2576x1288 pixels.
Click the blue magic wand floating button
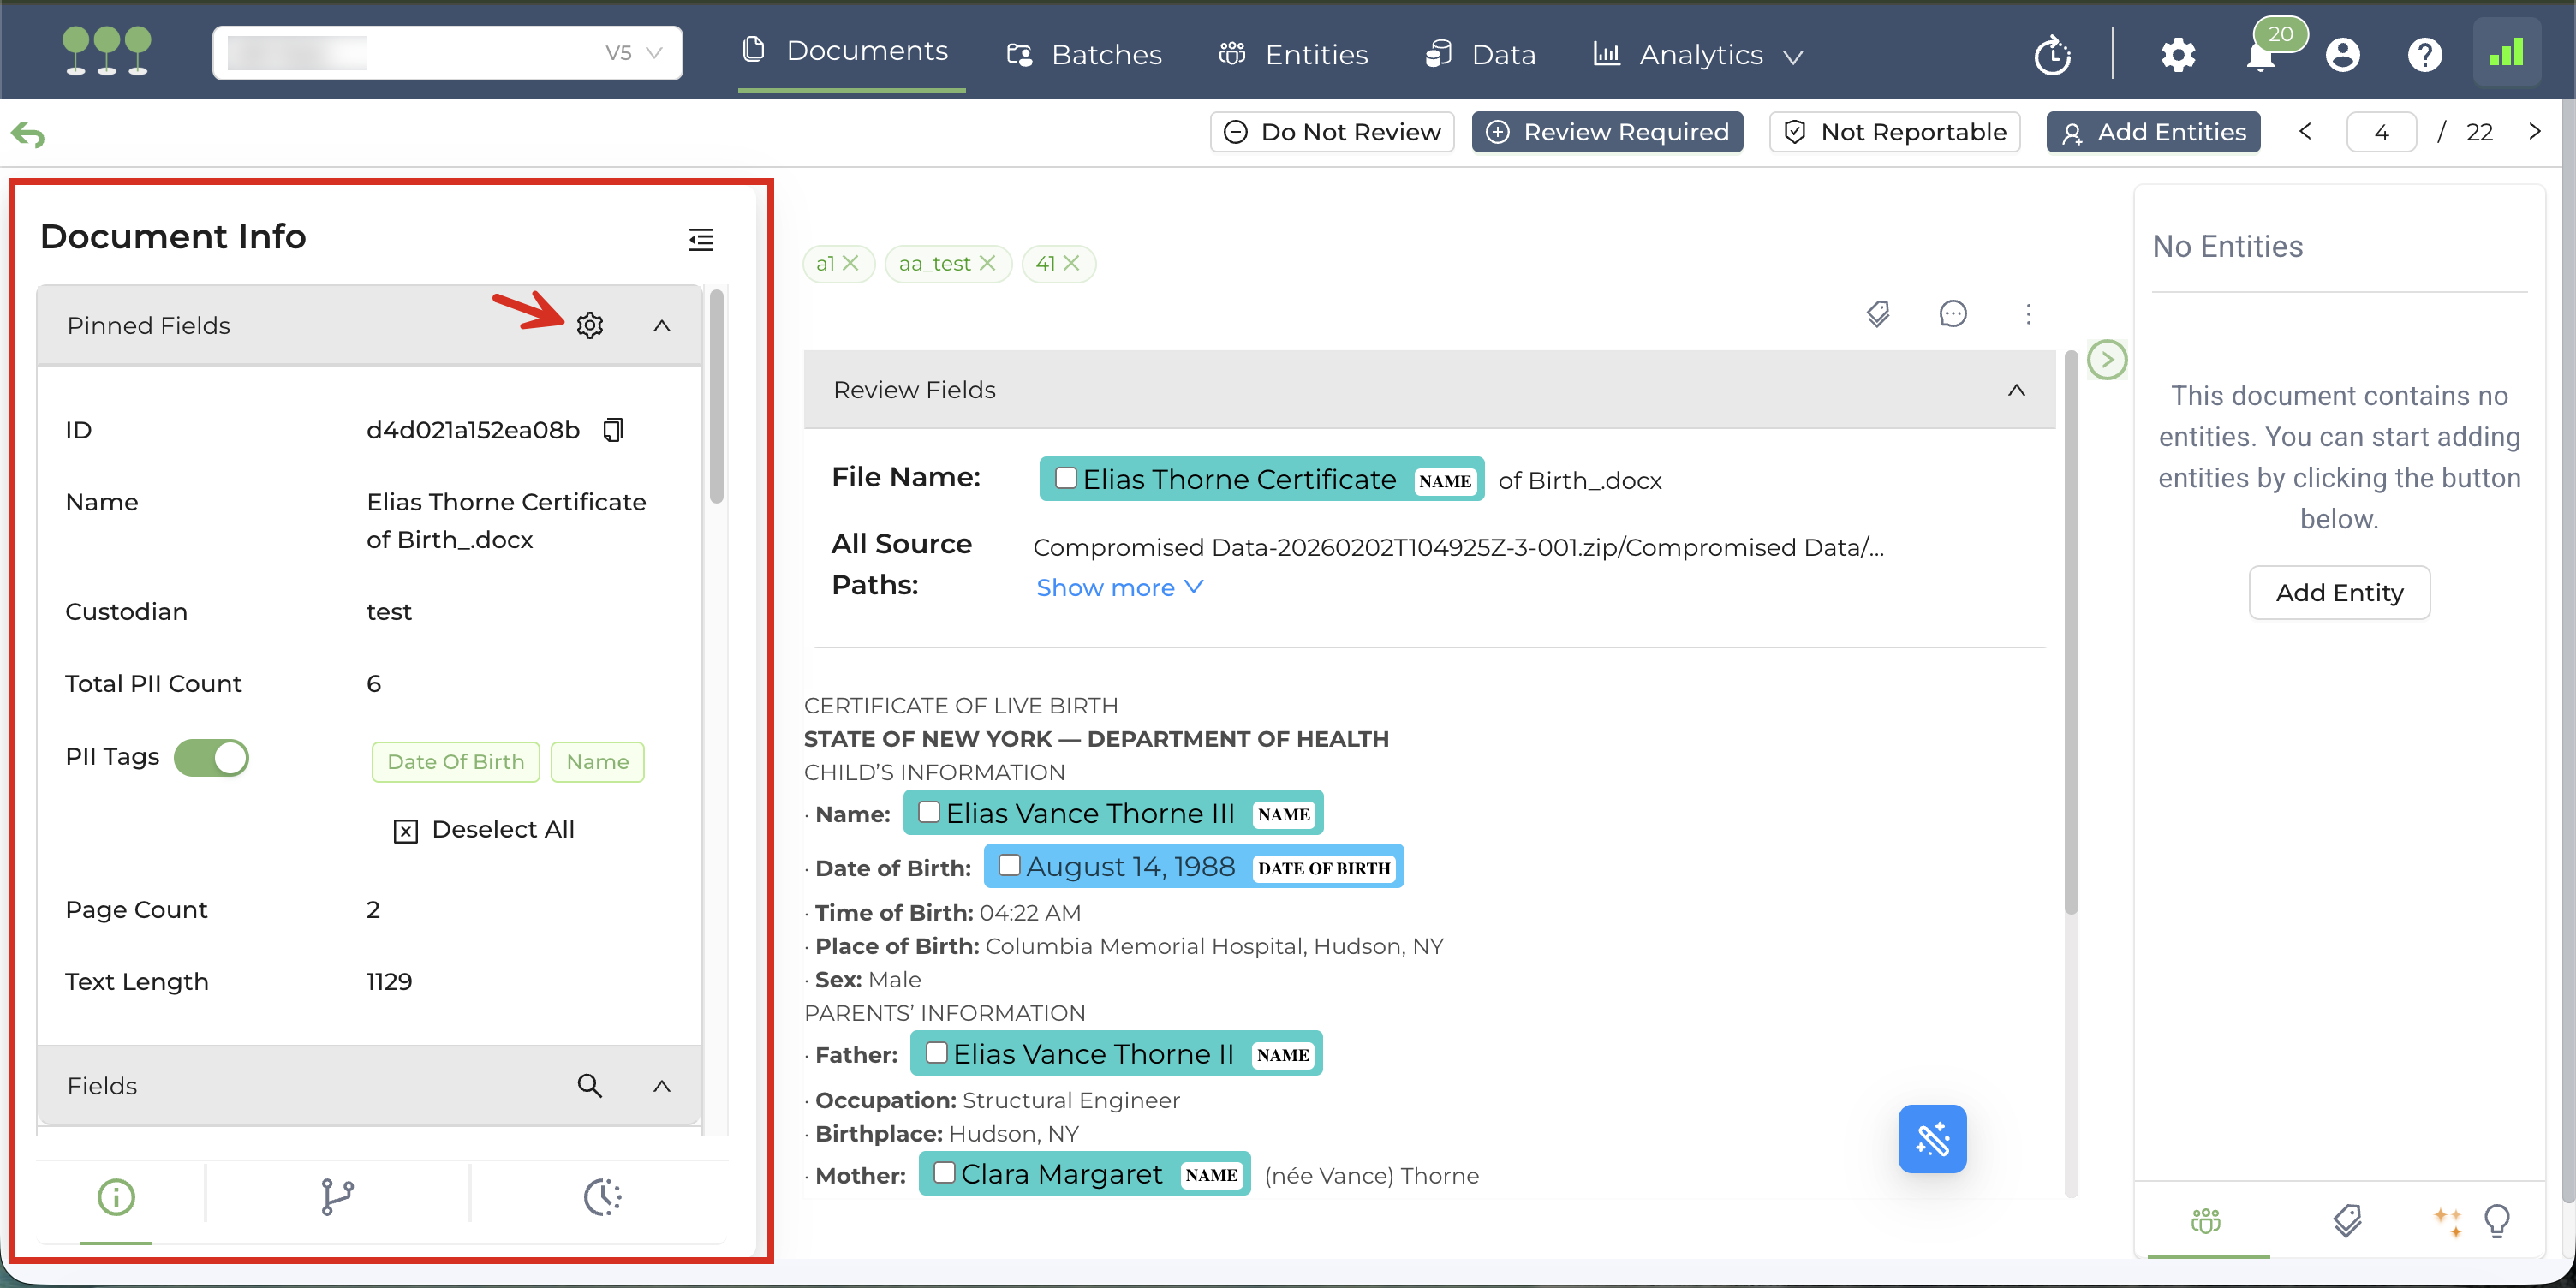(x=1931, y=1138)
